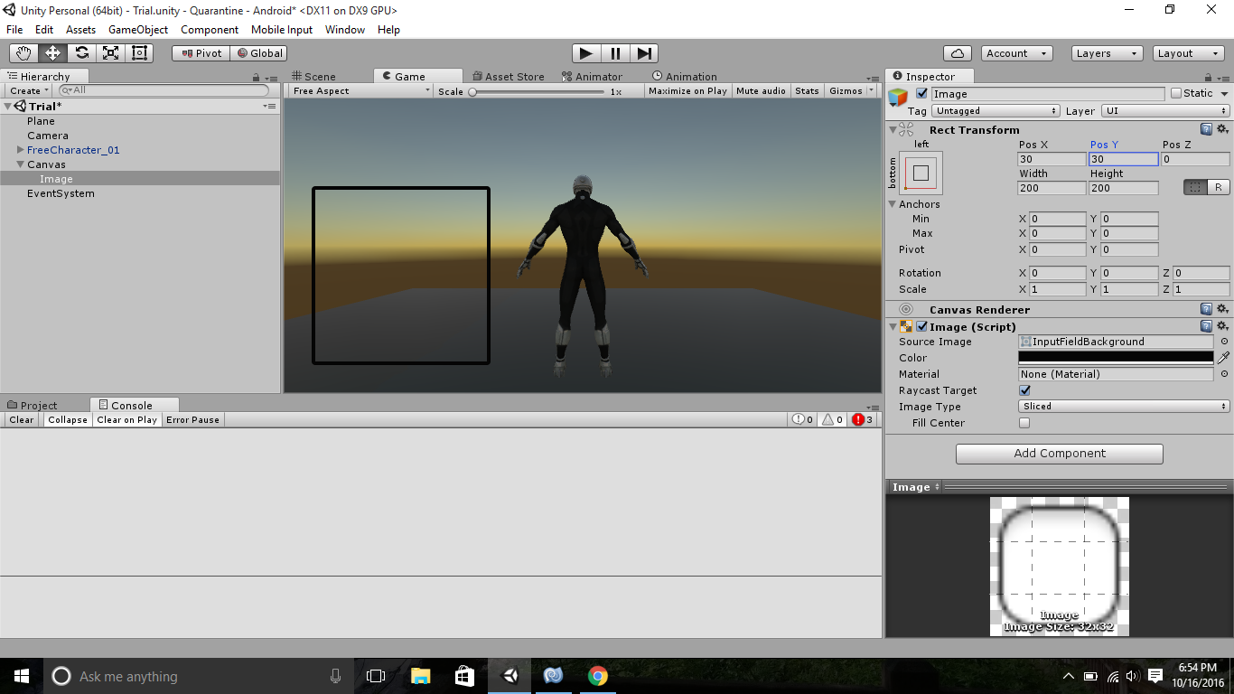The image size is (1234, 694).
Task: Click the Add Component button
Action: pos(1059,454)
